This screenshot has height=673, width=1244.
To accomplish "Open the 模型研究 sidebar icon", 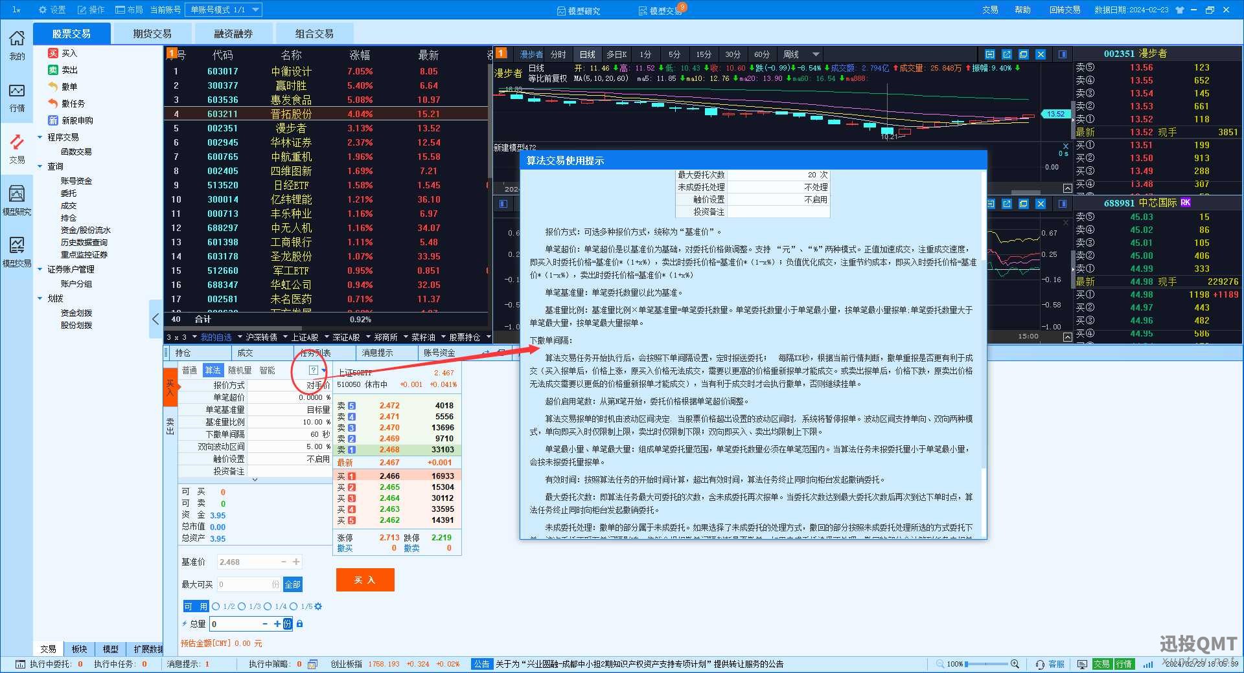I will tap(17, 199).
